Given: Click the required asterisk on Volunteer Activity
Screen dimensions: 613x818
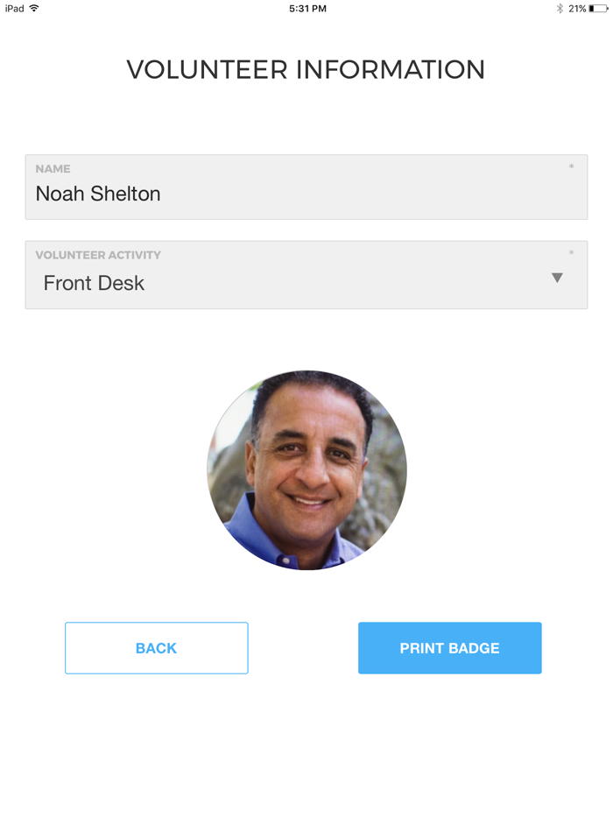Looking at the screenshot, I should 571,252.
